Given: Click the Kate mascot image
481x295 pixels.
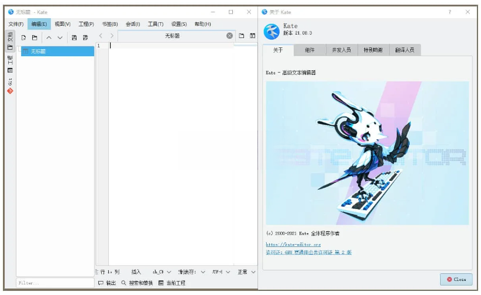Looking at the screenshot, I should pos(367,153).
